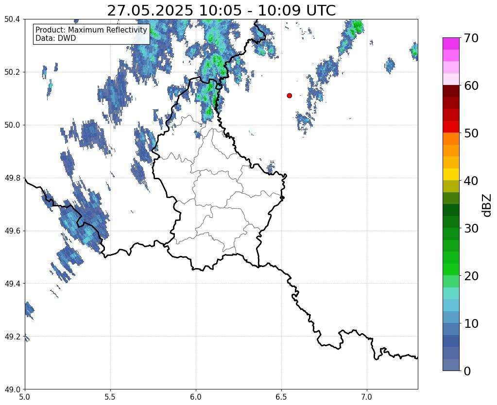The image size is (497, 405).
Task: Click the bright green swatch at 20 dBZ
Action: tap(451, 270)
